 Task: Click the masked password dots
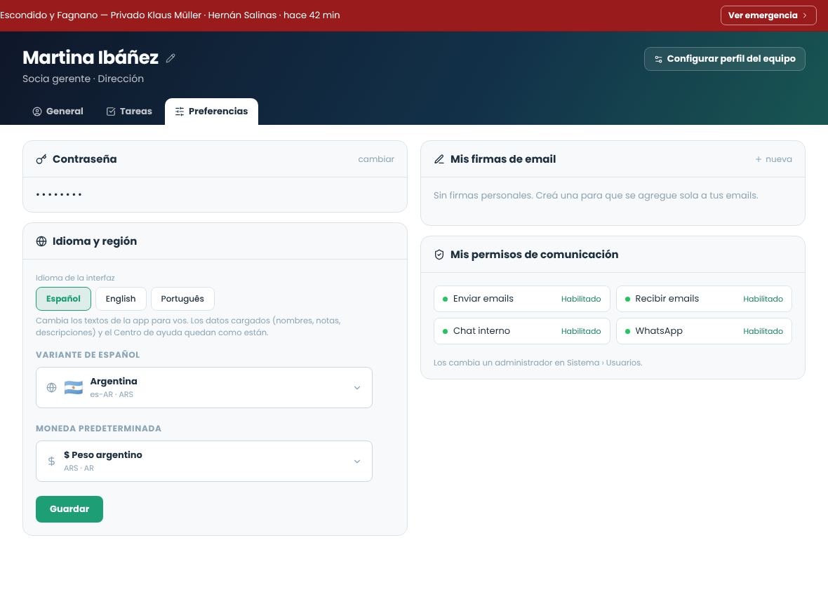tap(59, 195)
